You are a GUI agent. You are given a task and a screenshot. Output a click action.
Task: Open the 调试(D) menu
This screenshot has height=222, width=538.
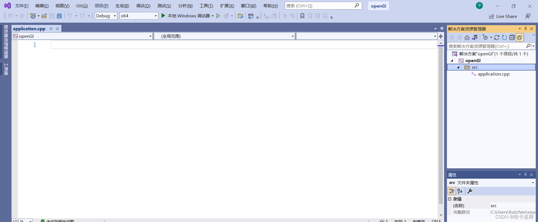coord(143,6)
